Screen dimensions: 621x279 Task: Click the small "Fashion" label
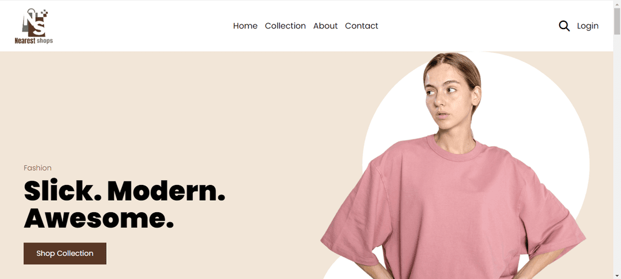tap(38, 168)
